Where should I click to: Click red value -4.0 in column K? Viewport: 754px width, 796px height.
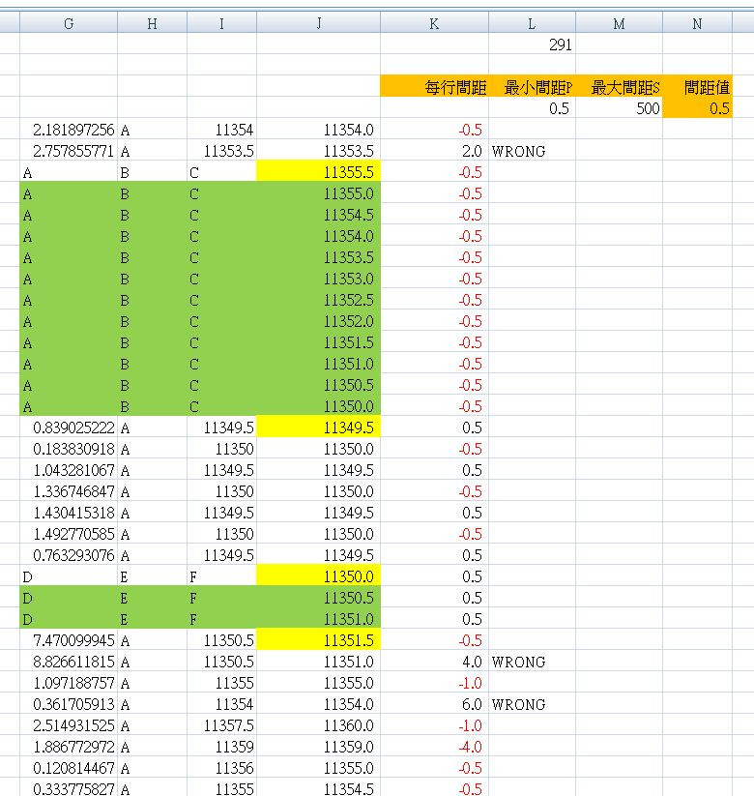[x=434, y=748]
